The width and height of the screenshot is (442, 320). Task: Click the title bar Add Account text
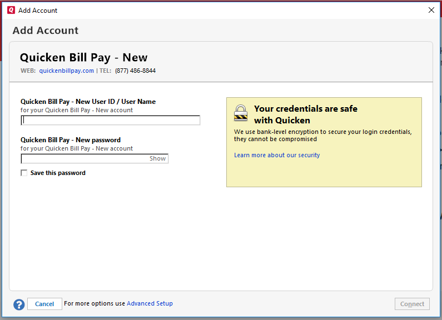tap(38, 10)
